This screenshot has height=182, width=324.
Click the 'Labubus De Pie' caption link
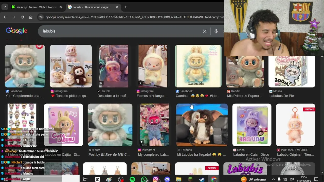(282, 96)
